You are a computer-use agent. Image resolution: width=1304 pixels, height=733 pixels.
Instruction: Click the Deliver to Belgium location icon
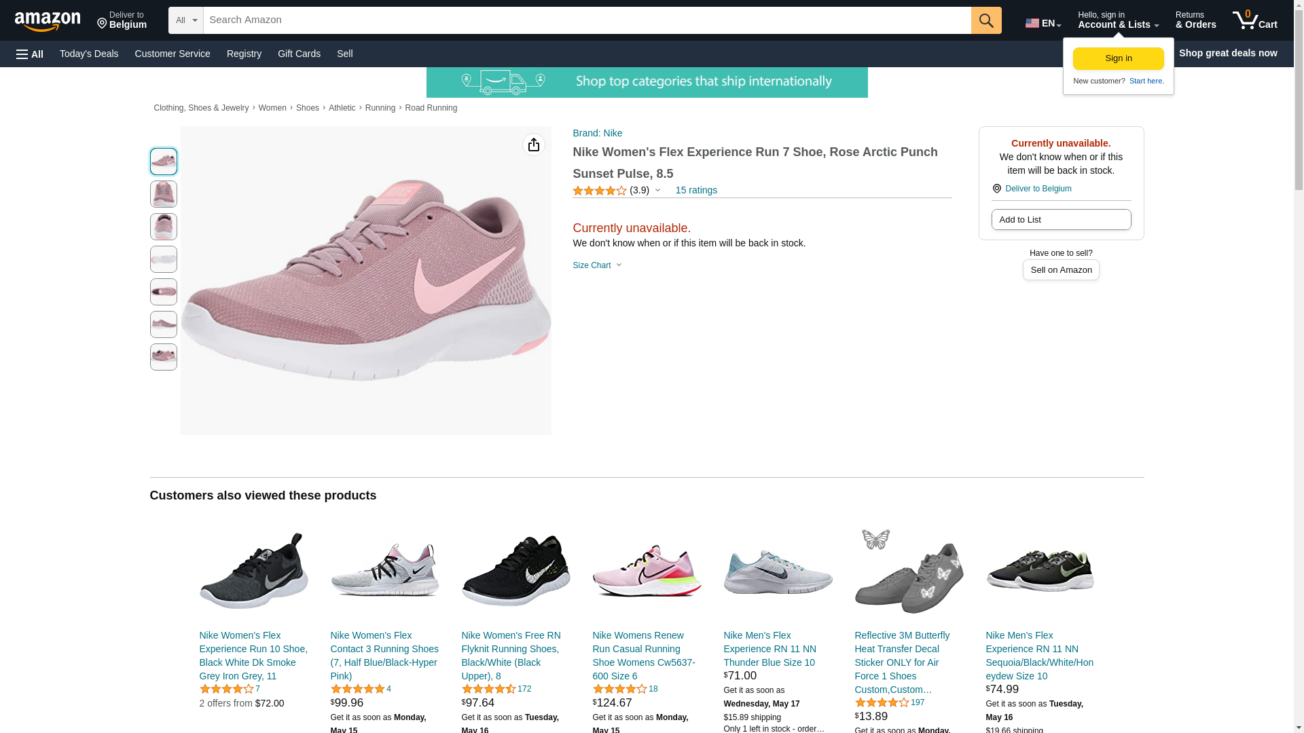(996, 189)
